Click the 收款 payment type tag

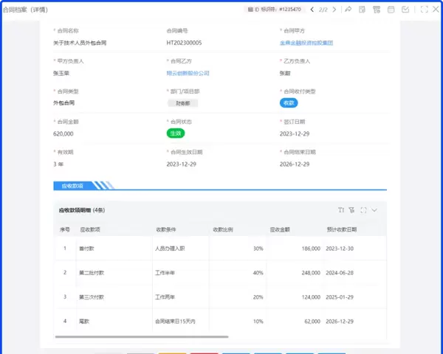click(289, 103)
